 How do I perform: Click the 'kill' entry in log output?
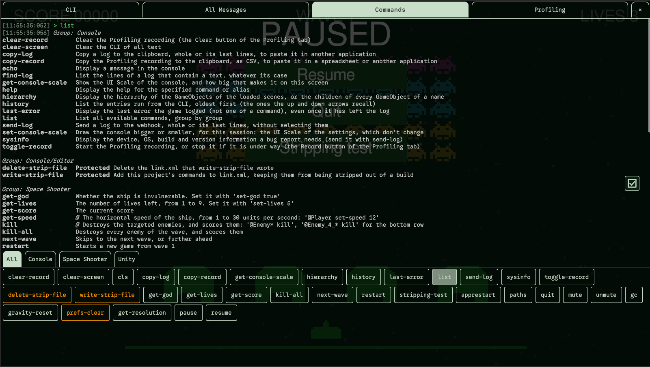coord(10,225)
